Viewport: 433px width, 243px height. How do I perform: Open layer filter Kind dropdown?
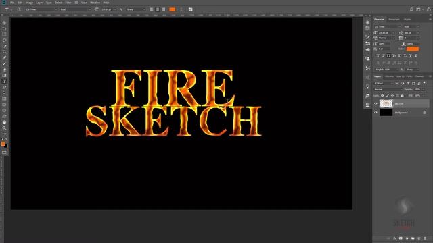(384, 83)
